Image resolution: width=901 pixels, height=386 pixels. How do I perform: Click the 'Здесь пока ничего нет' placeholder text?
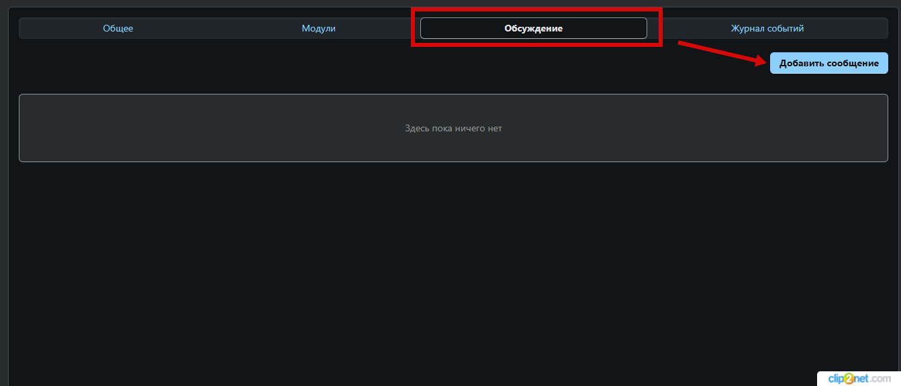[453, 128]
